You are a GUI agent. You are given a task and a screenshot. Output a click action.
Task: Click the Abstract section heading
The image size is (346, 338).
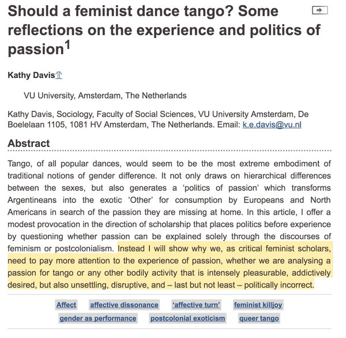pyautogui.click(x=29, y=143)
